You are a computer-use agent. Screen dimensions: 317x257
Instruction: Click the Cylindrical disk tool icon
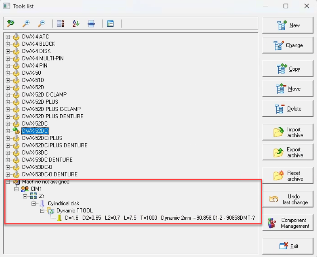click(x=42, y=204)
